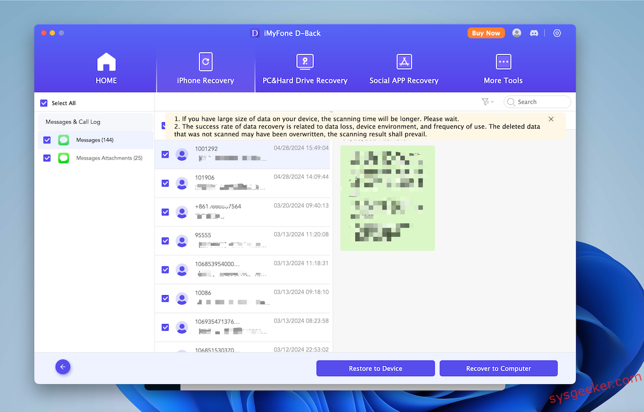Click timestamp 03/13/2024 08:23:58

[x=301, y=321]
